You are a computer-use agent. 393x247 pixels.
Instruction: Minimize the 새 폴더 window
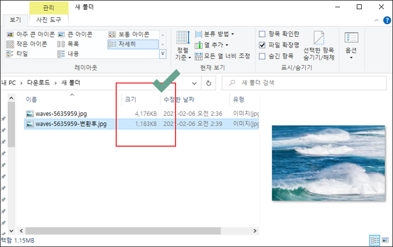click(x=337, y=7)
